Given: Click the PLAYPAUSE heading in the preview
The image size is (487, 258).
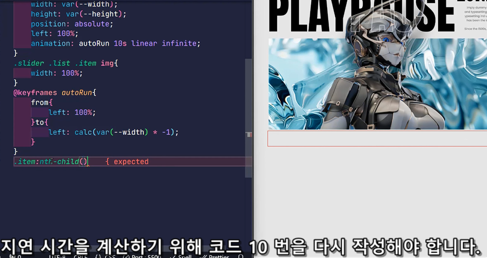Looking at the screenshot, I should (x=361, y=16).
